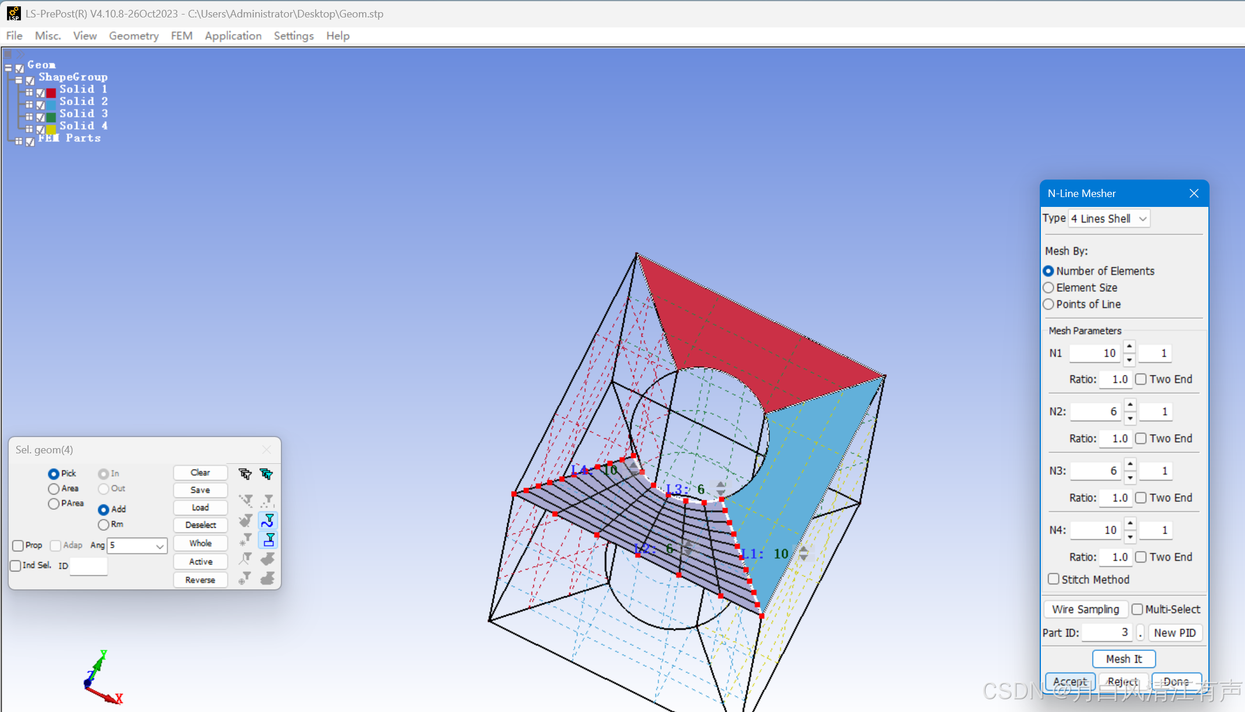Open the Geometry menu
Screen dimensions: 1245x712
click(x=134, y=36)
